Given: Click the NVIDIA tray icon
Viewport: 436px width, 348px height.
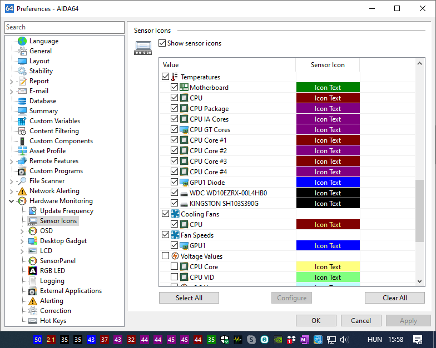Looking at the screenshot, I should tap(278, 340).
